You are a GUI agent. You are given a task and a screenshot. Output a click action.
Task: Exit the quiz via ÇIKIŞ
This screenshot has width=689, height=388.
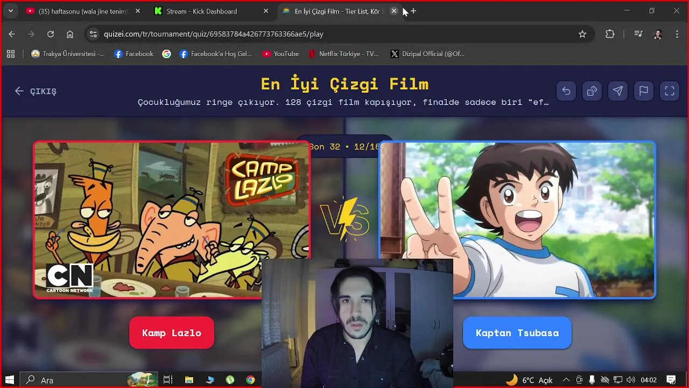pyautogui.click(x=36, y=91)
